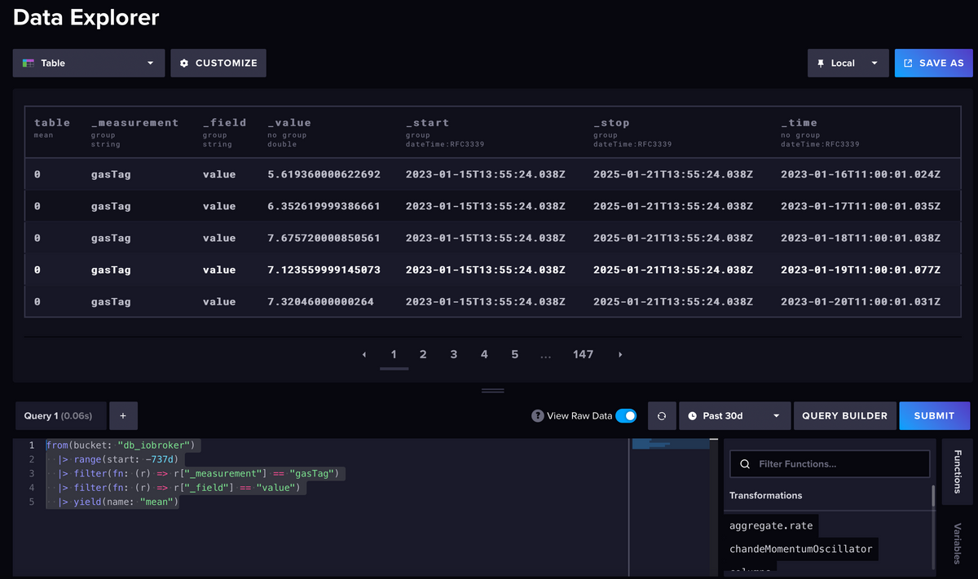
Task: Toggle the View Raw Data switch
Action: coord(626,416)
